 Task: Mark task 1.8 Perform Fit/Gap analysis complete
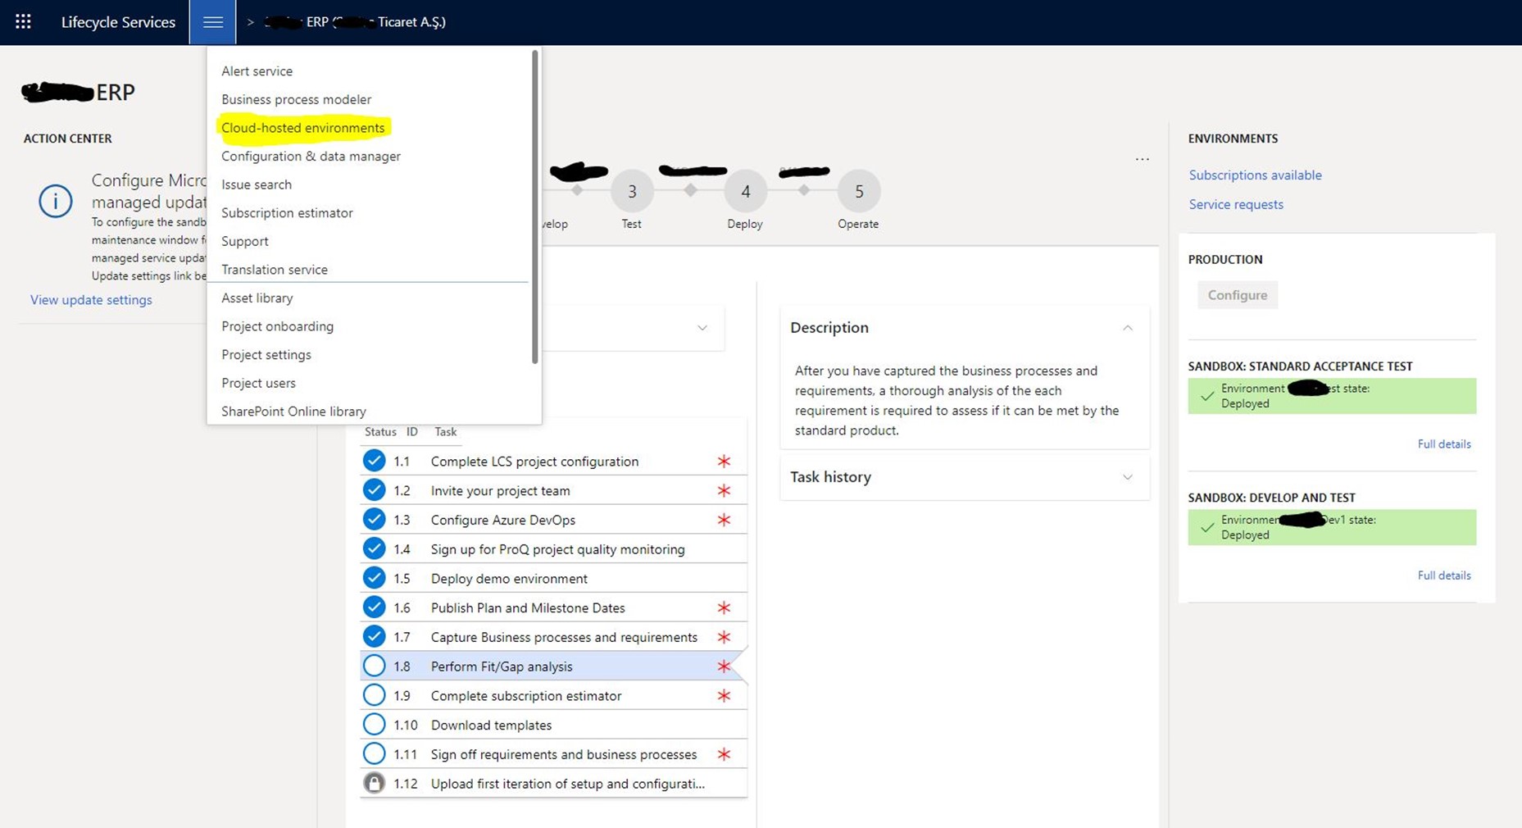[374, 666]
